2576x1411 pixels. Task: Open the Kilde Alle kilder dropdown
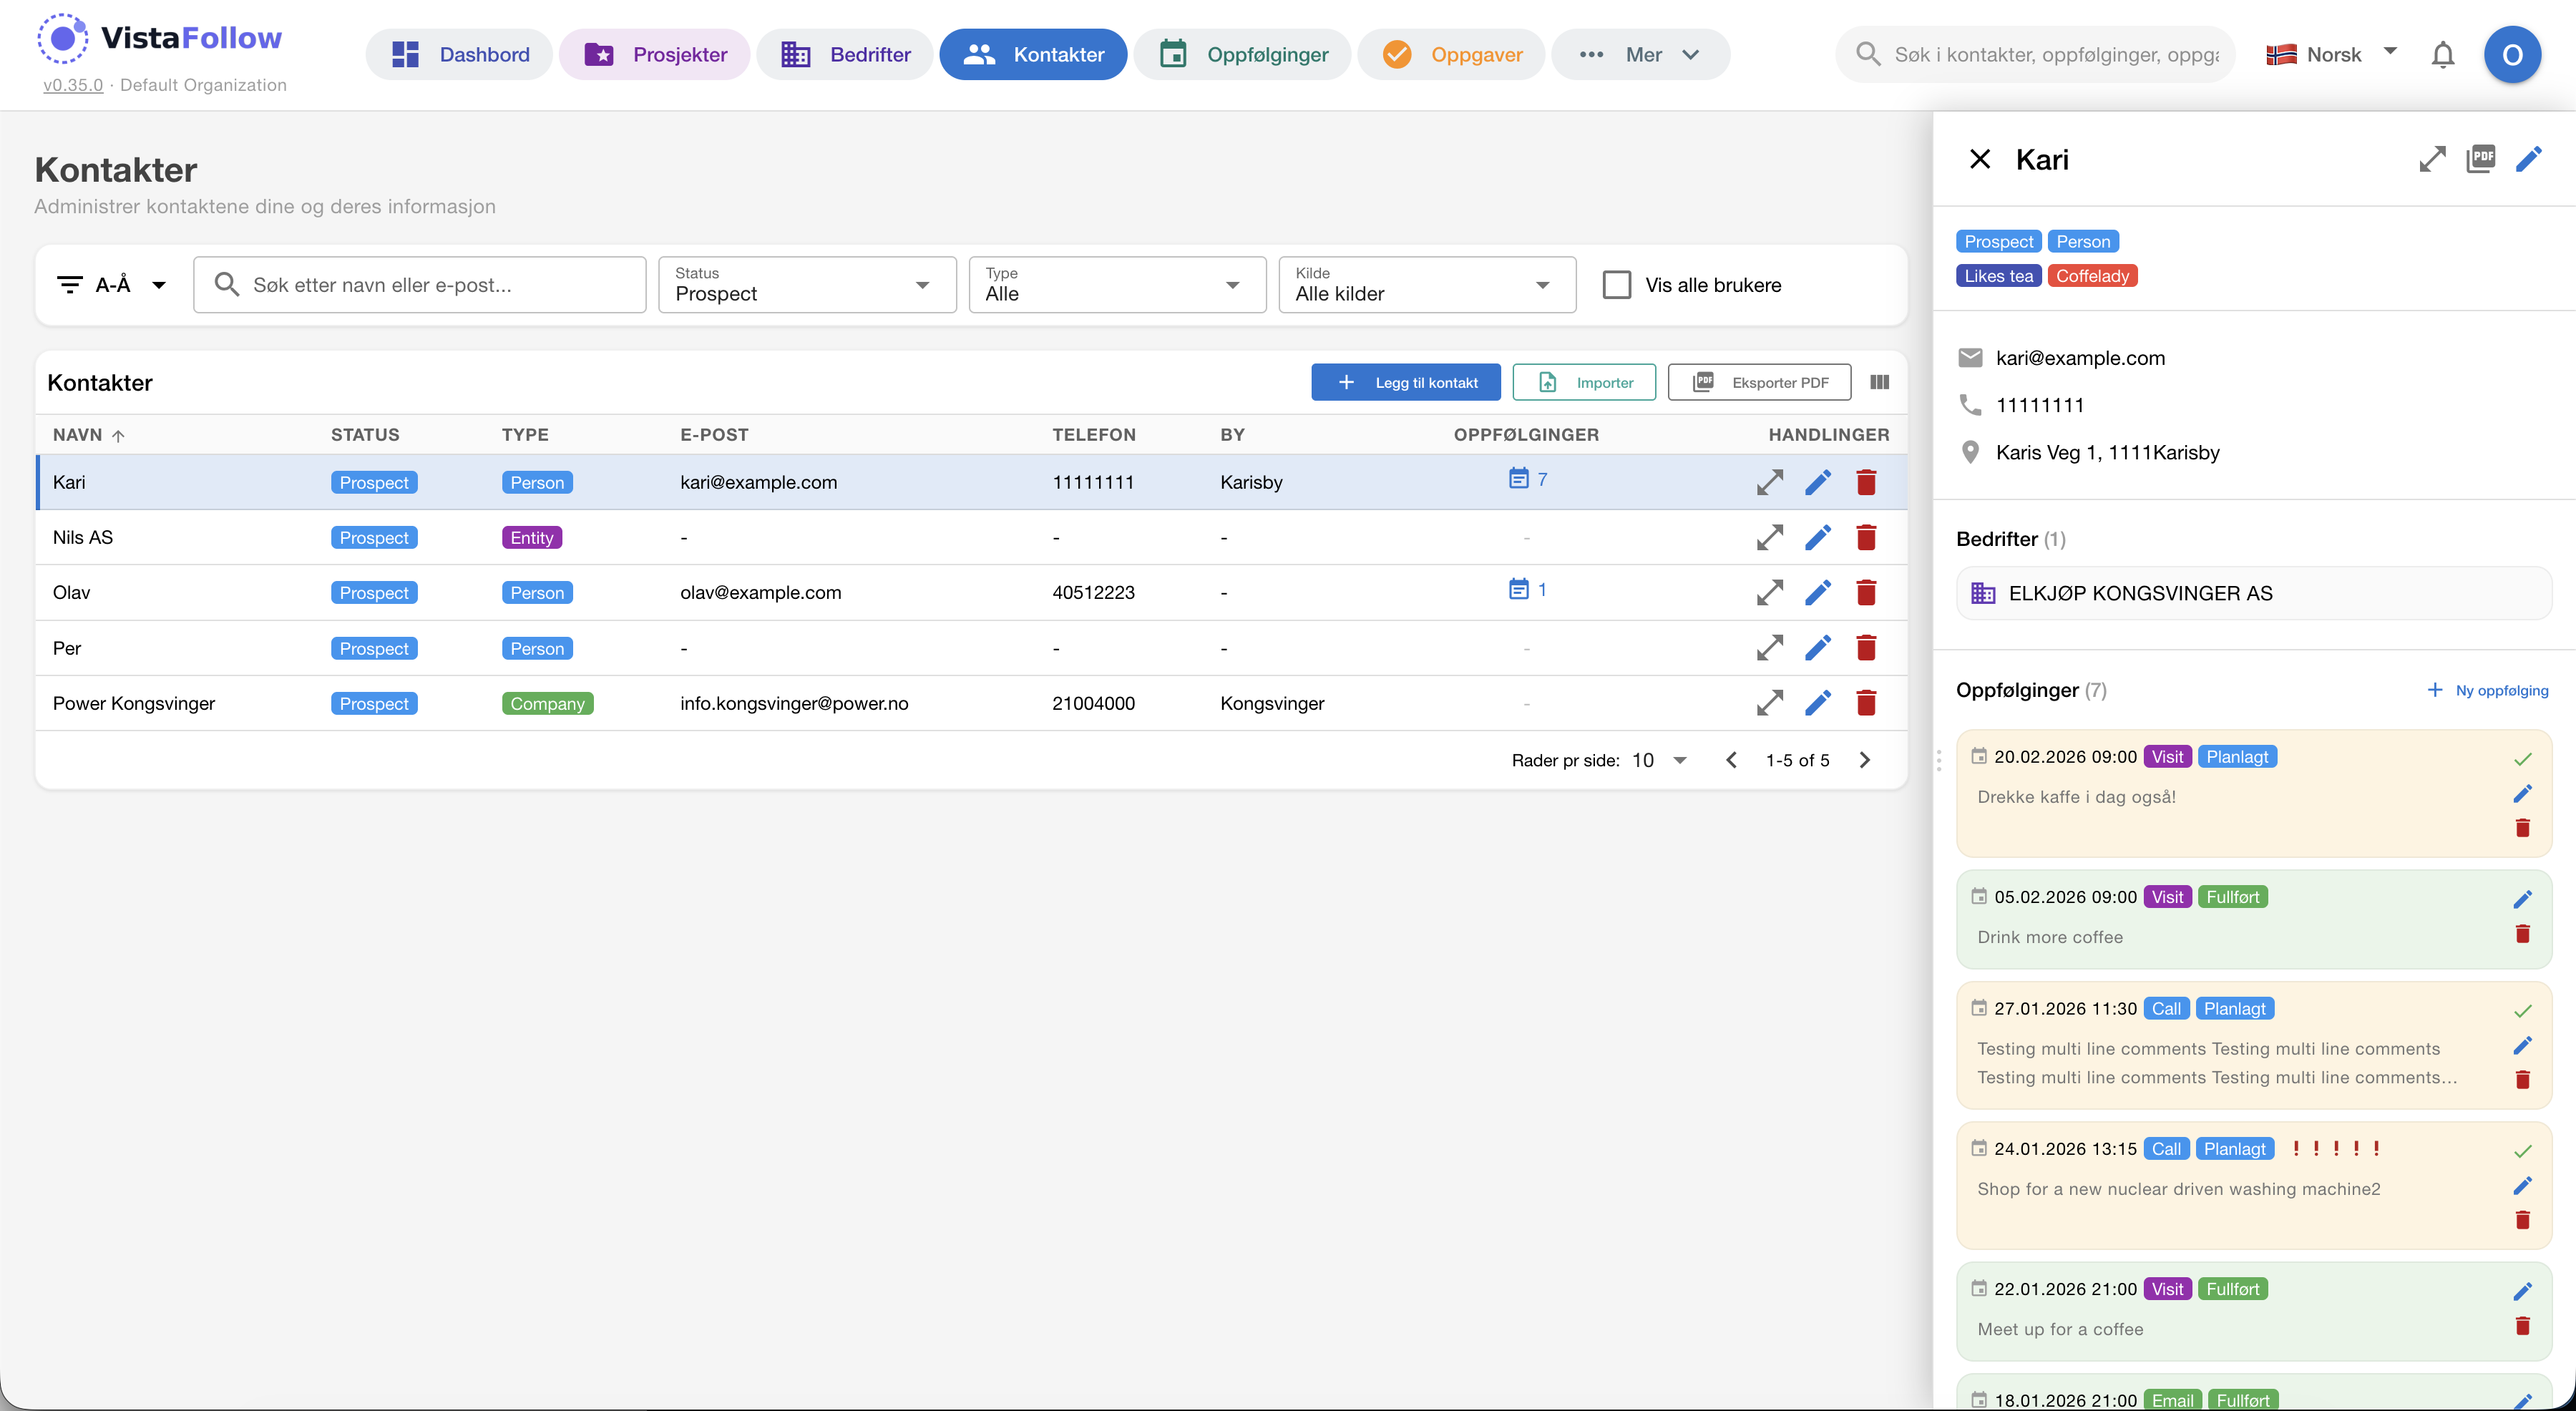pyautogui.click(x=1426, y=285)
